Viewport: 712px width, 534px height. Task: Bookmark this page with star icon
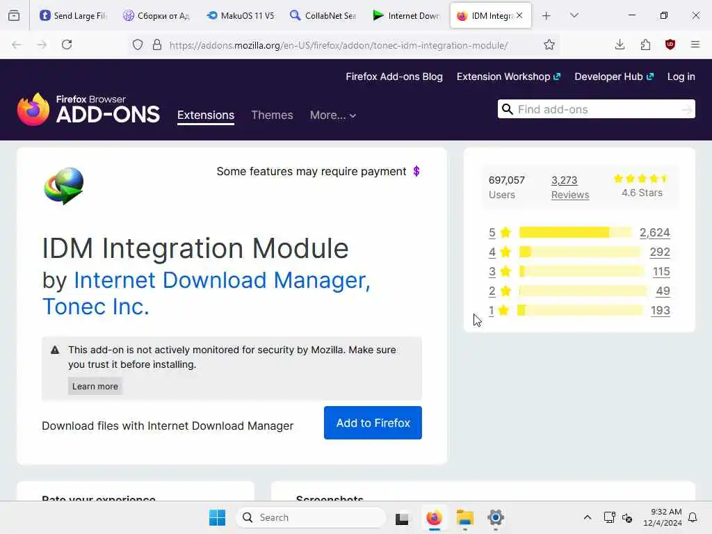click(x=549, y=44)
